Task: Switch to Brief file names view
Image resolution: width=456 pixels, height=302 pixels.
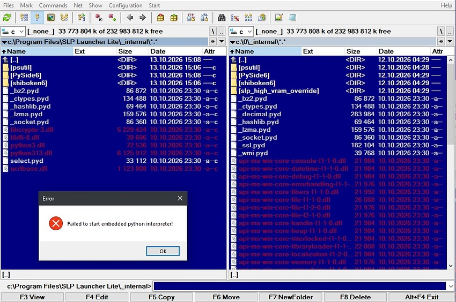Action: point(24,18)
